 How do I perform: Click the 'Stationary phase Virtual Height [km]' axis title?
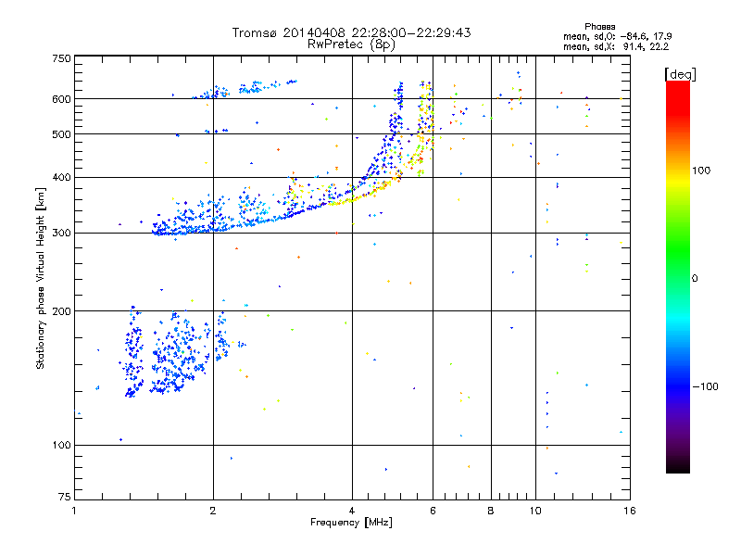coord(41,278)
